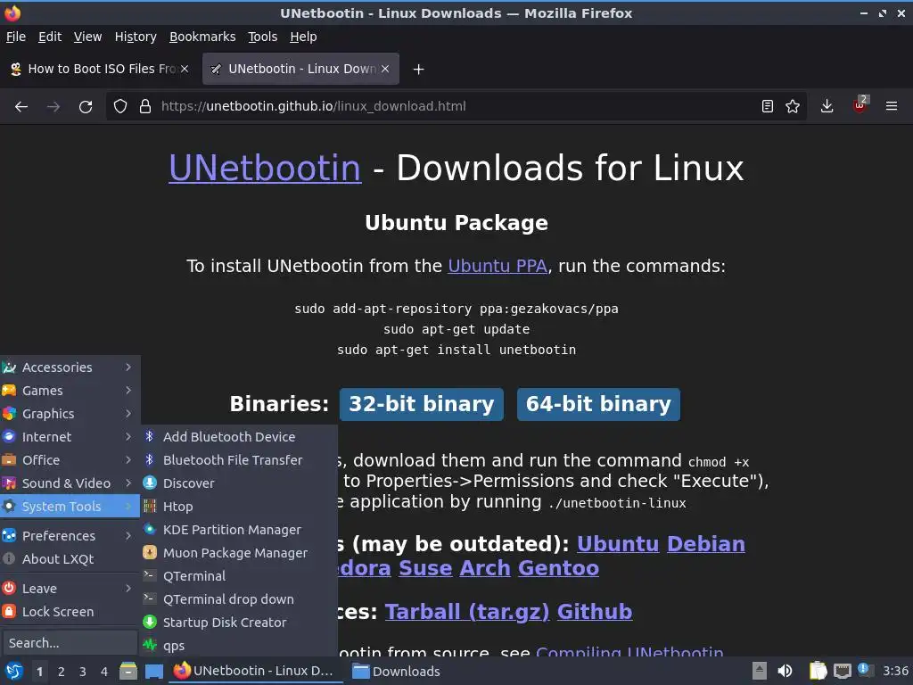The height and width of the screenshot is (685, 913).
Task: Expand the Accessories submenu
Action: tap(70, 367)
